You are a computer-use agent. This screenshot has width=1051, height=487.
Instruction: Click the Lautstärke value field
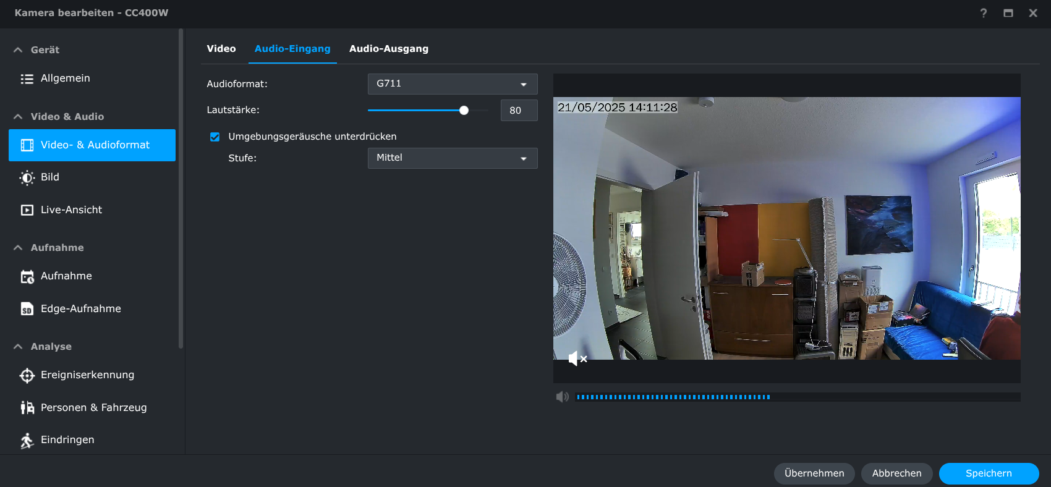click(518, 111)
